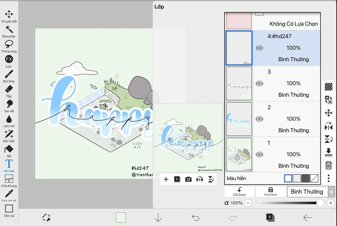Toggle visibility of layer 3

click(x=259, y=83)
